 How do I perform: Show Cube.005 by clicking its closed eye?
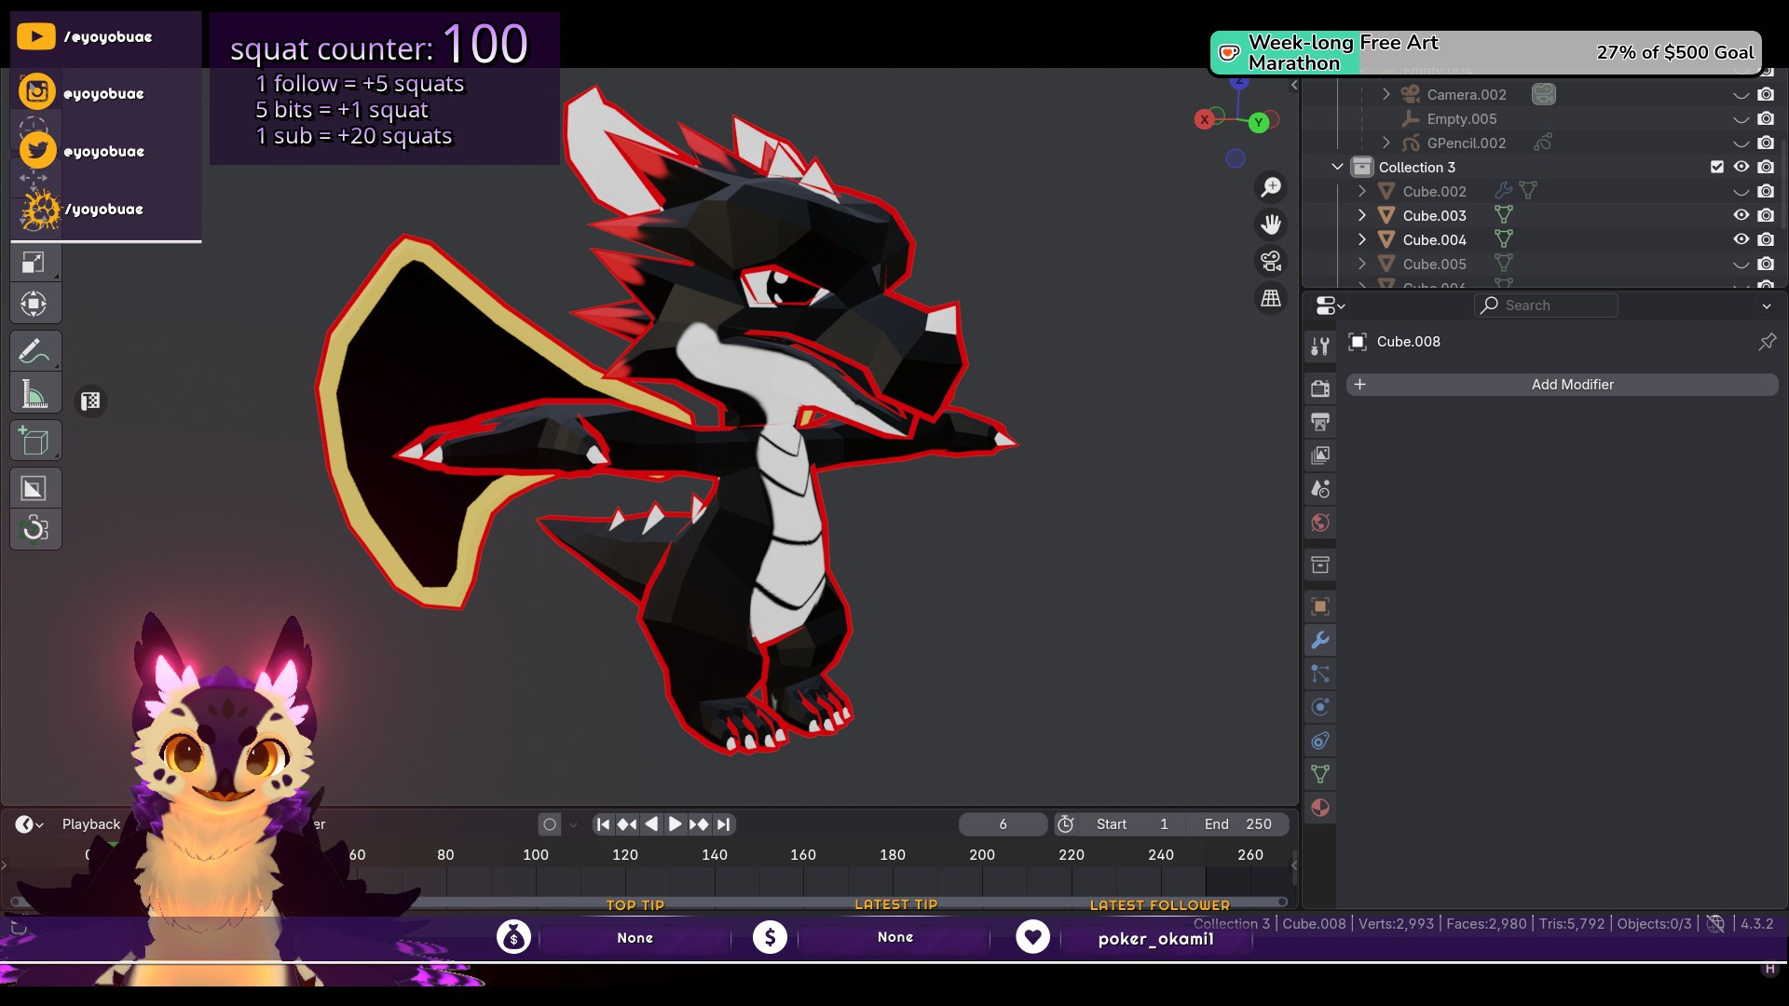tap(1741, 265)
